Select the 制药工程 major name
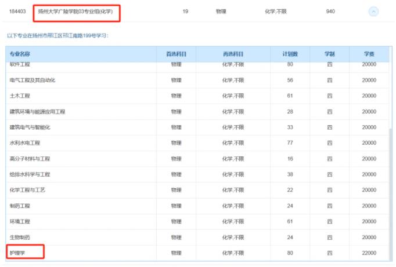396x267 pixels. [x=20, y=206]
